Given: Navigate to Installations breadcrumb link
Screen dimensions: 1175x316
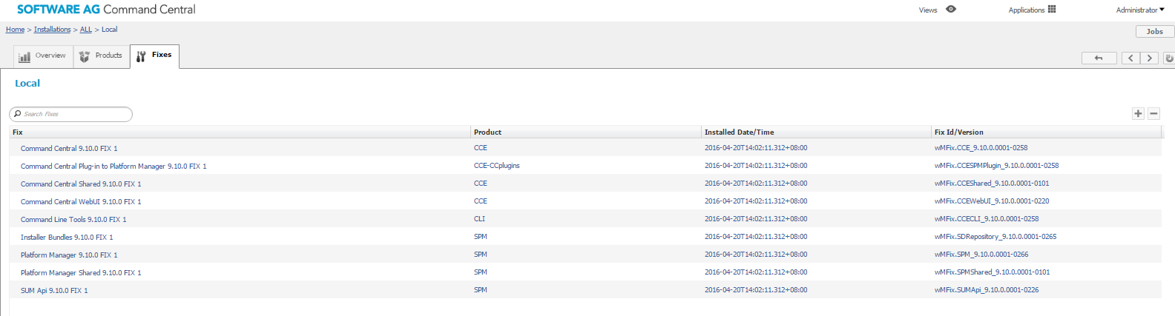Looking at the screenshot, I should 52,30.
